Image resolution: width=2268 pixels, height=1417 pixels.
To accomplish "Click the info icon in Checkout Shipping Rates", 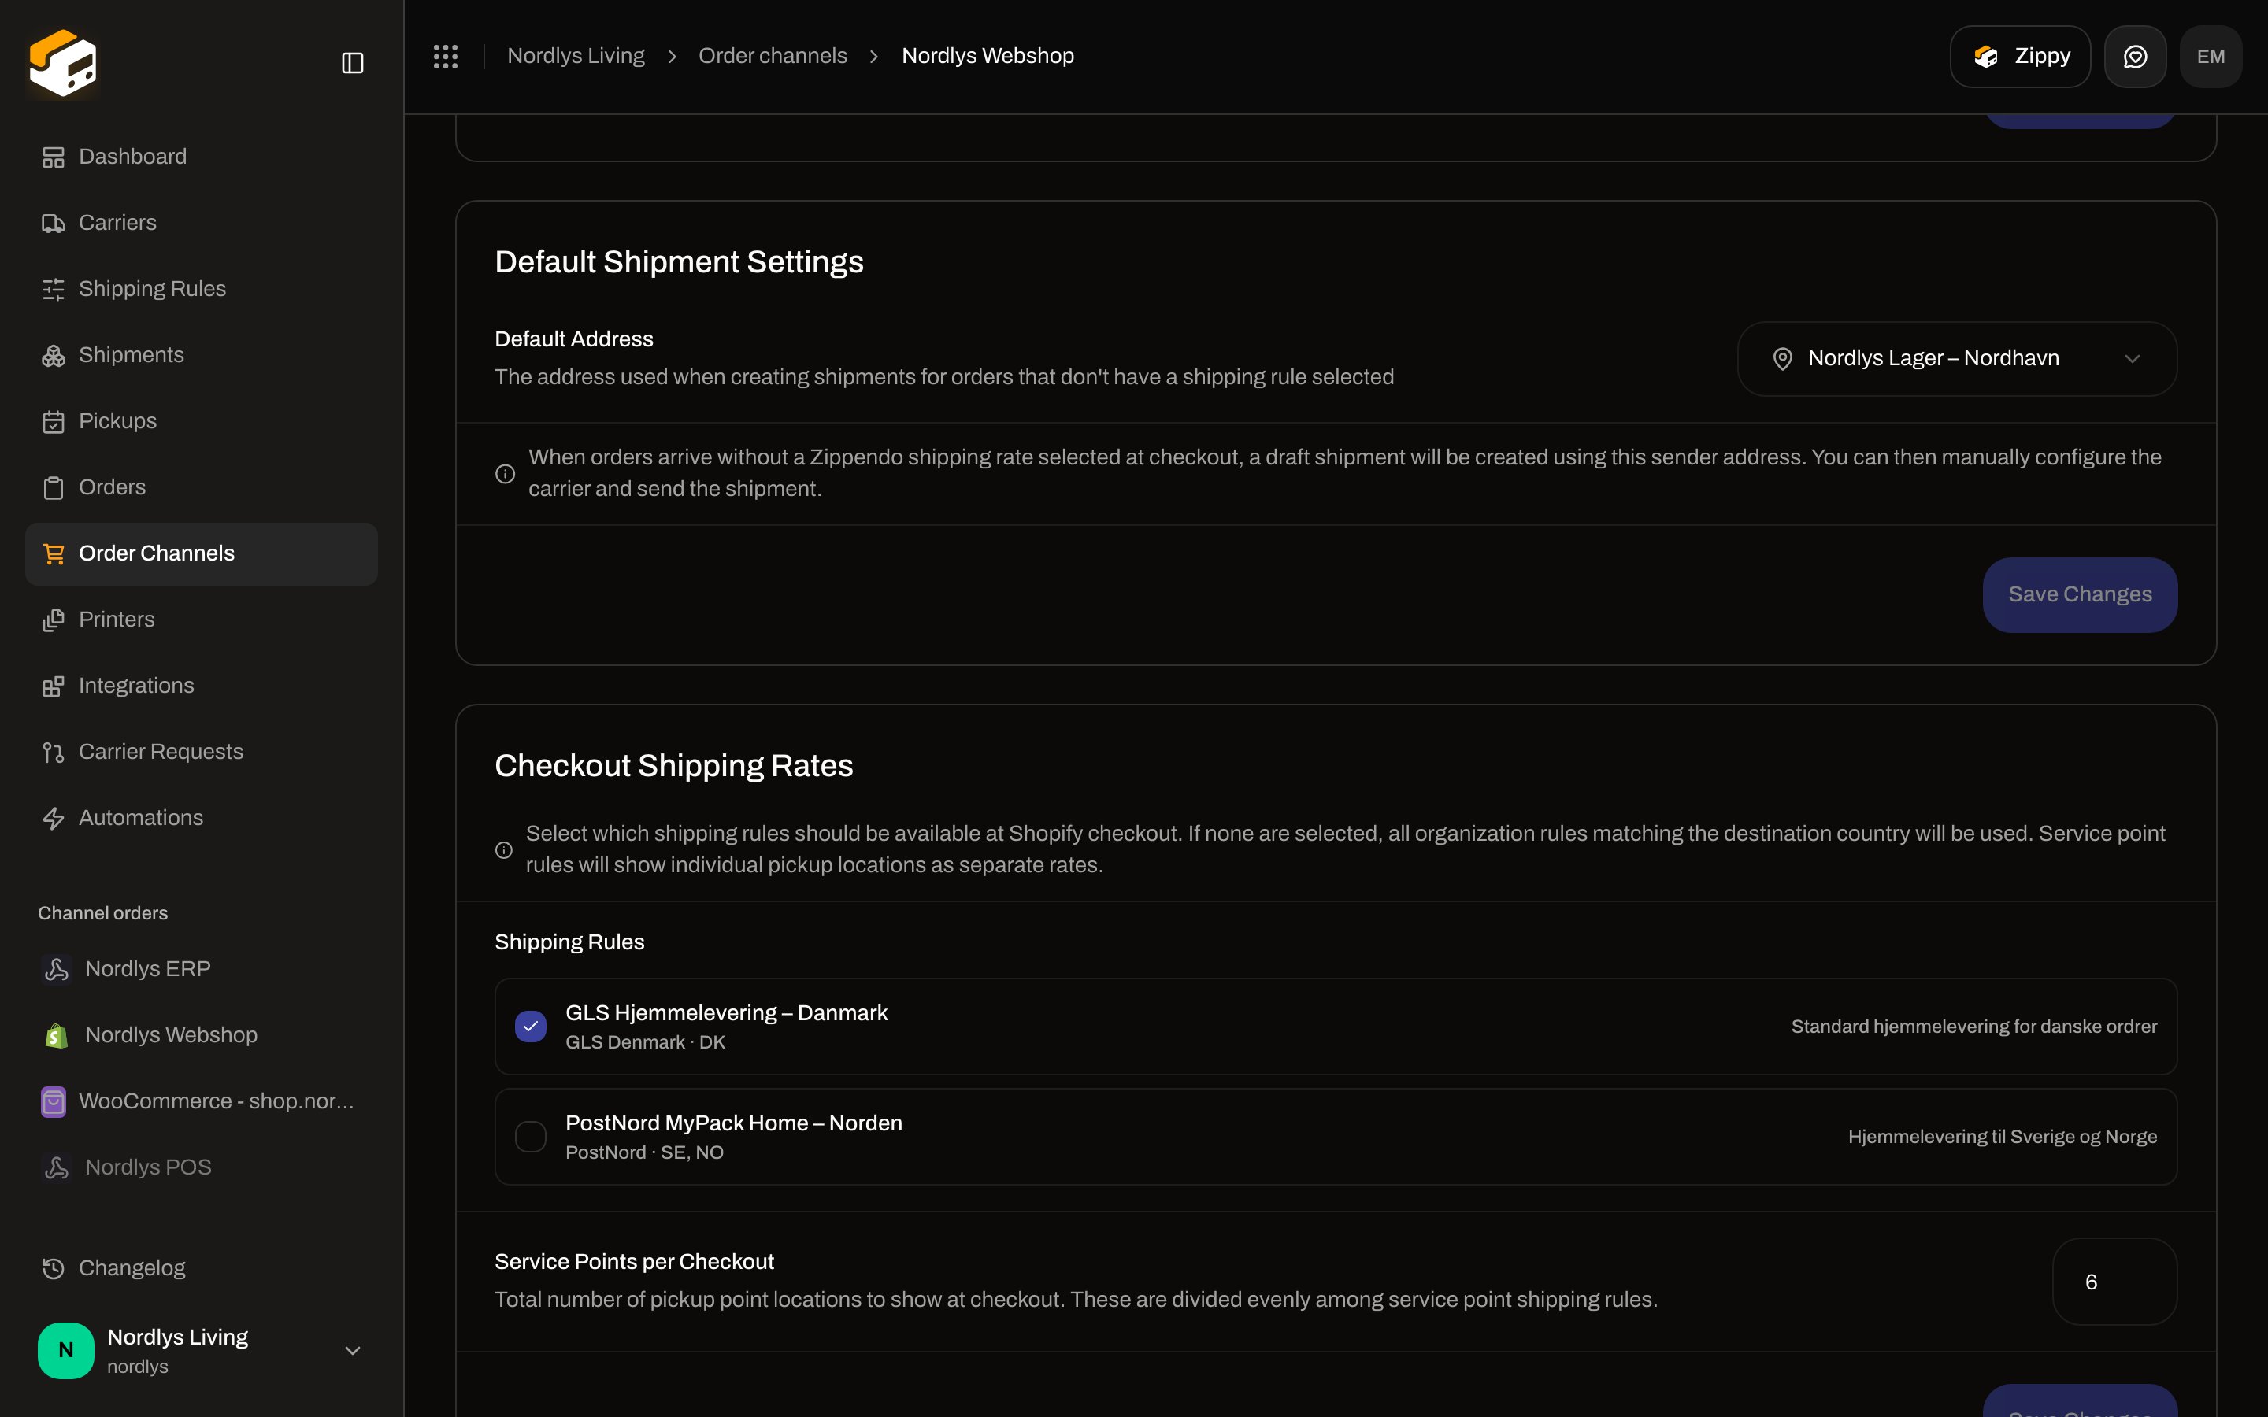I will pos(504,850).
